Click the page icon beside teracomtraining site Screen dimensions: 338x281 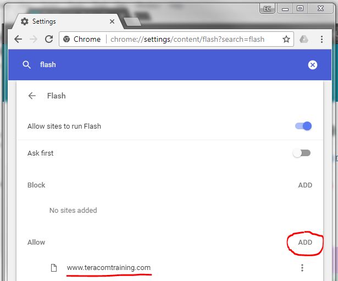pyautogui.click(x=54, y=268)
